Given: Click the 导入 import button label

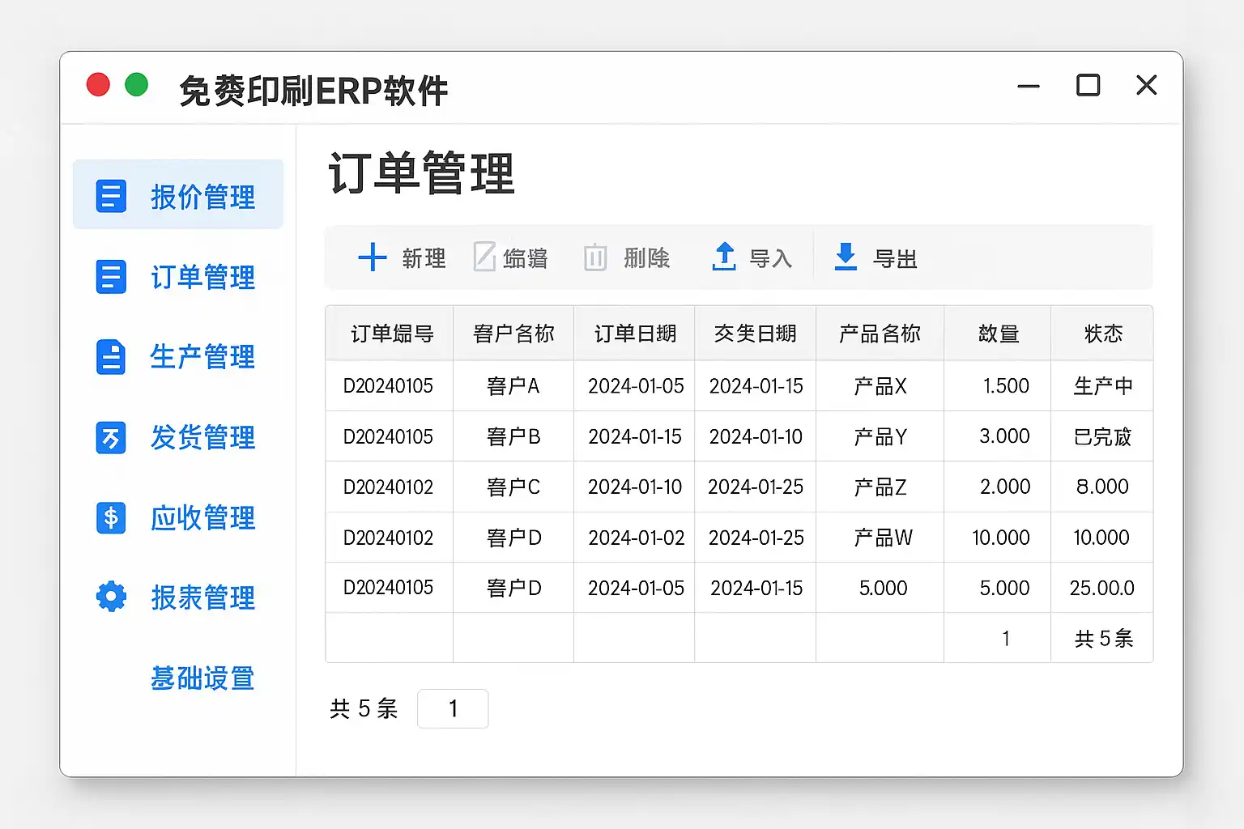Looking at the screenshot, I should tap(770, 259).
